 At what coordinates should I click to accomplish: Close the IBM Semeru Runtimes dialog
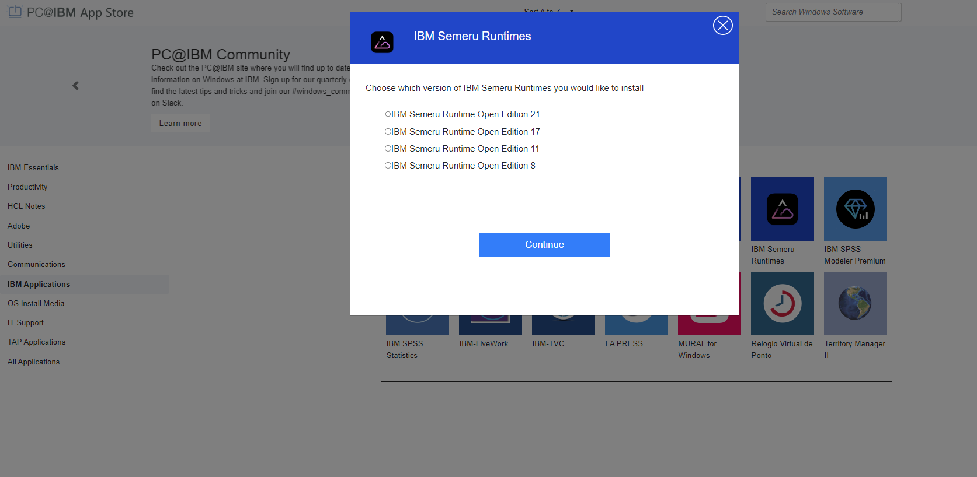click(722, 25)
